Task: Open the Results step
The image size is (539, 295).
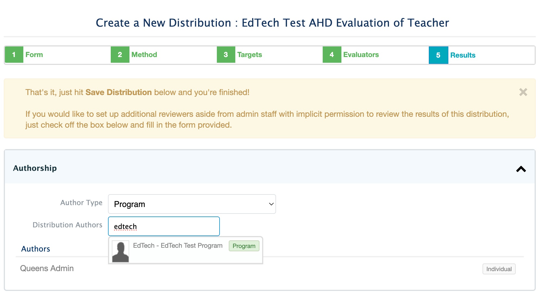Action: click(463, 55)
